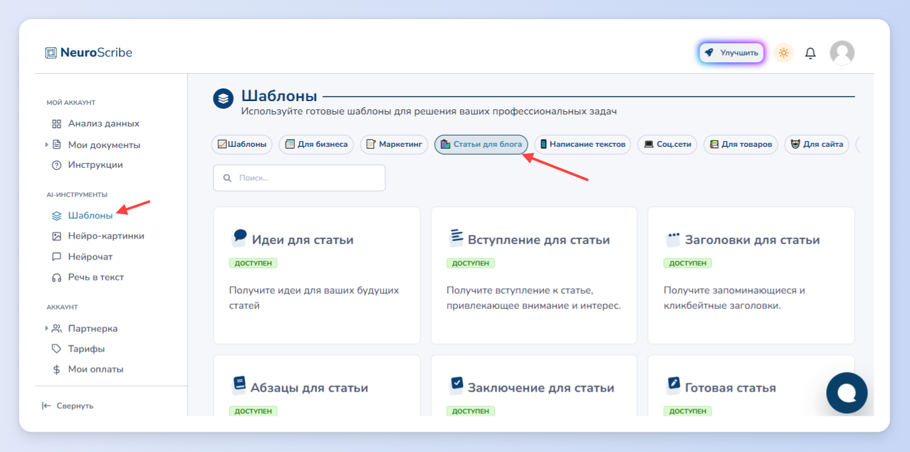Click the Абзацы для статьи document icon
Image resolution: width=910 pixels, height=452 pixels.
coord(238,385)
